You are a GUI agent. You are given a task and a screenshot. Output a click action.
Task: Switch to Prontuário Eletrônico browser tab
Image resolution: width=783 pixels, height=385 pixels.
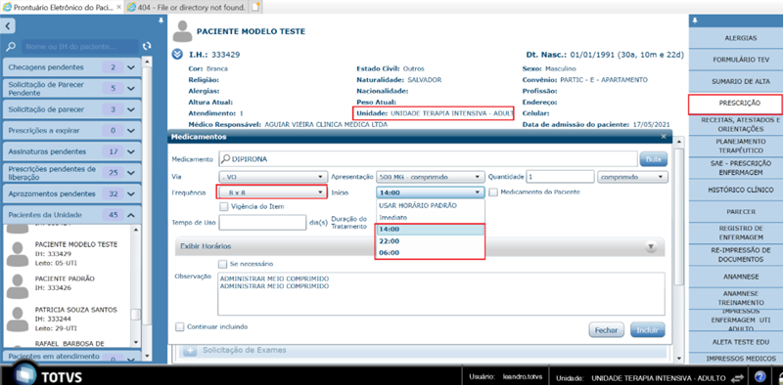pos(62,8)
